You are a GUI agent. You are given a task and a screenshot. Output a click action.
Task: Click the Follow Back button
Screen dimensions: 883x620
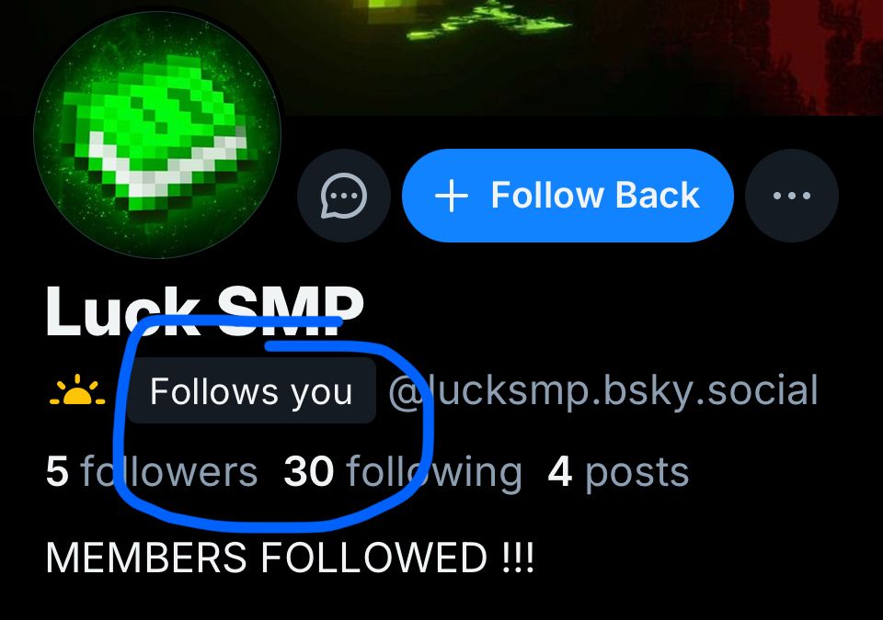pyautogui.click(x=568, y=196)
